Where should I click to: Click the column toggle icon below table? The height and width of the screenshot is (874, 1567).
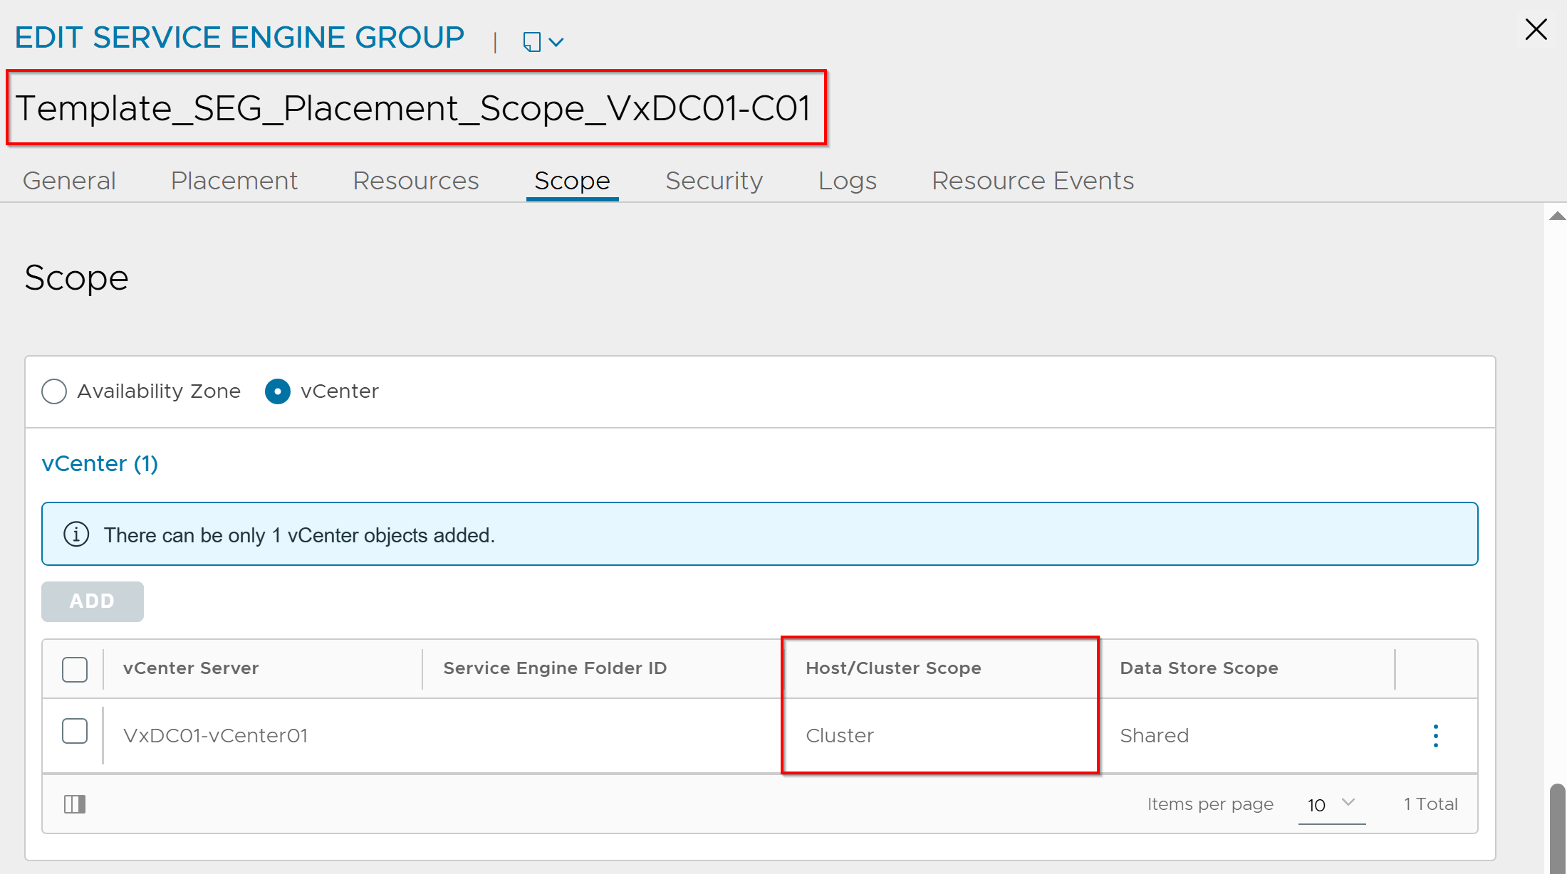point(75,804)
